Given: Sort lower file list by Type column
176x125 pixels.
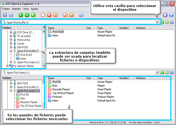Looking at the screenshot, I should coord(107,78).
